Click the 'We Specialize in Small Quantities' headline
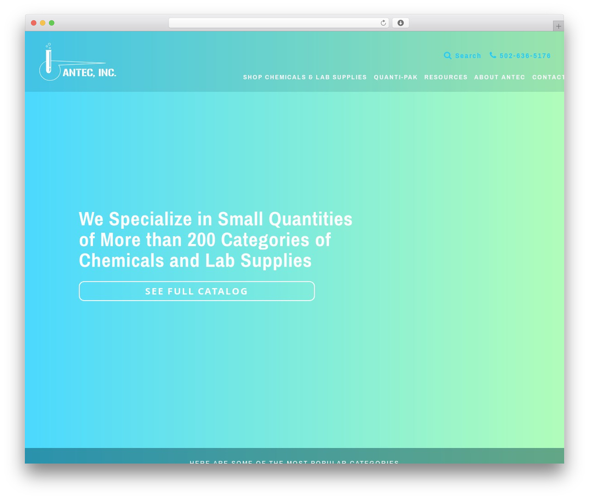This screenshot has height=499, width=589. point(216,240)
